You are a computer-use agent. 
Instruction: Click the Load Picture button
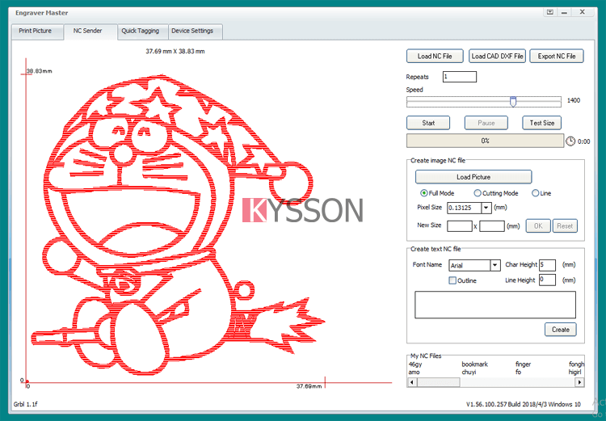pos(473,177)
